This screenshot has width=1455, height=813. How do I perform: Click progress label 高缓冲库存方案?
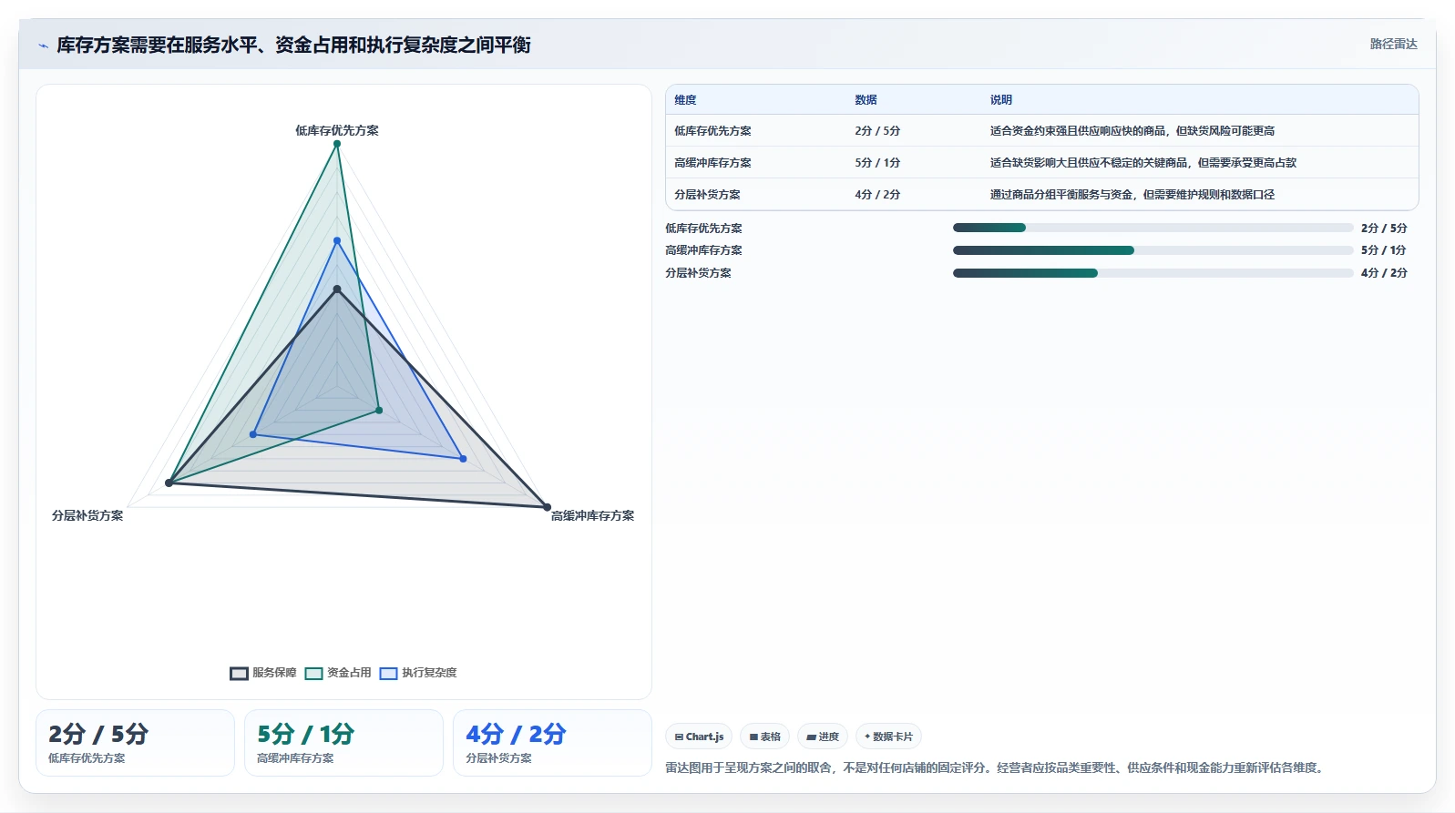click(703, 250)
